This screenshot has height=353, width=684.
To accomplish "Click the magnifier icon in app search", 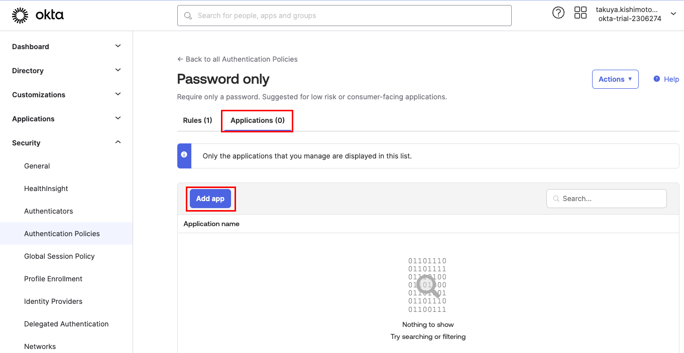I will pyautogui.click(x=556, y=199).
